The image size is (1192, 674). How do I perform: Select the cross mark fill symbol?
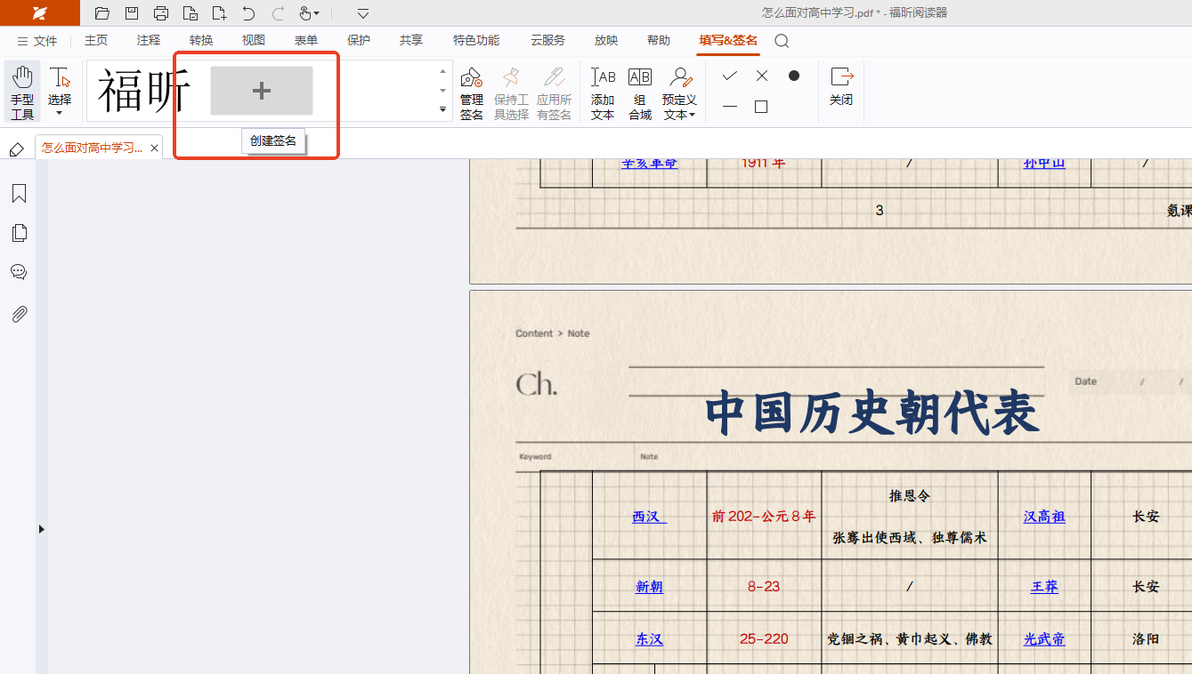pyautogui.click(x=761, y=76)
